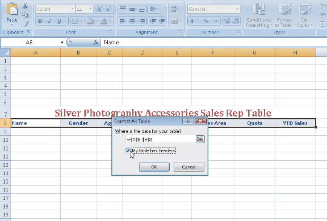Click Decrease Decimal icon

(236, 21)
